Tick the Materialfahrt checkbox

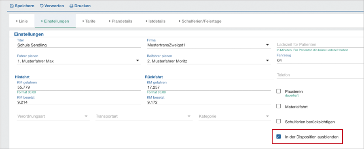pyautogui.click(x=279, y=106)
